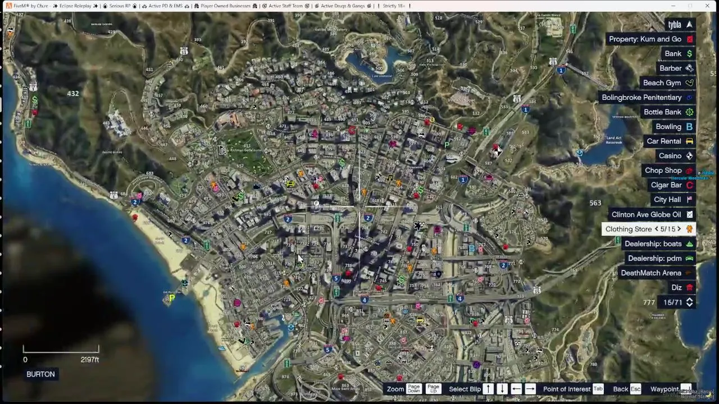Select the red Diz legend icon
This screenshot has height=404, width=719.
pyautogui.click(x=689, y=287)
